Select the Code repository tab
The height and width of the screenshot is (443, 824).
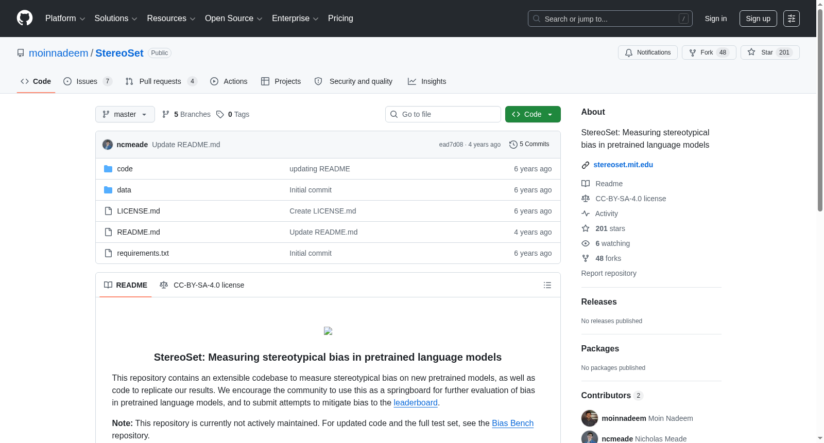(x=36, y=81)
